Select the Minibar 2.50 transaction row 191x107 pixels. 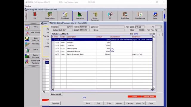point(102,43)
